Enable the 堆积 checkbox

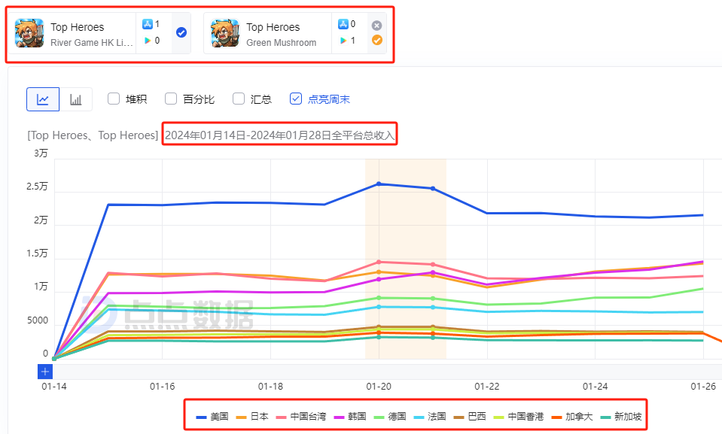coord(113,98)
